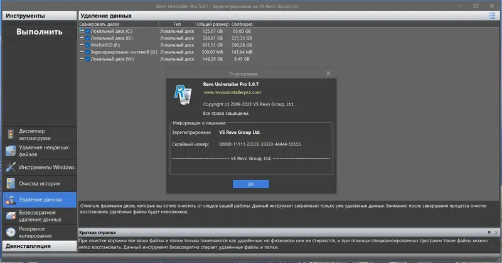The image size is (502, 263).
Task: Click drive icon for WinToHDD (F:)
Action: (82, 45)
